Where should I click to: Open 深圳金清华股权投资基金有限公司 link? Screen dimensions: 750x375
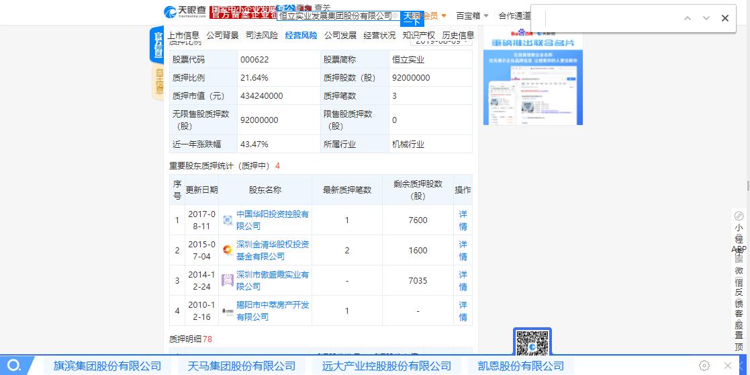coord(273,251)
